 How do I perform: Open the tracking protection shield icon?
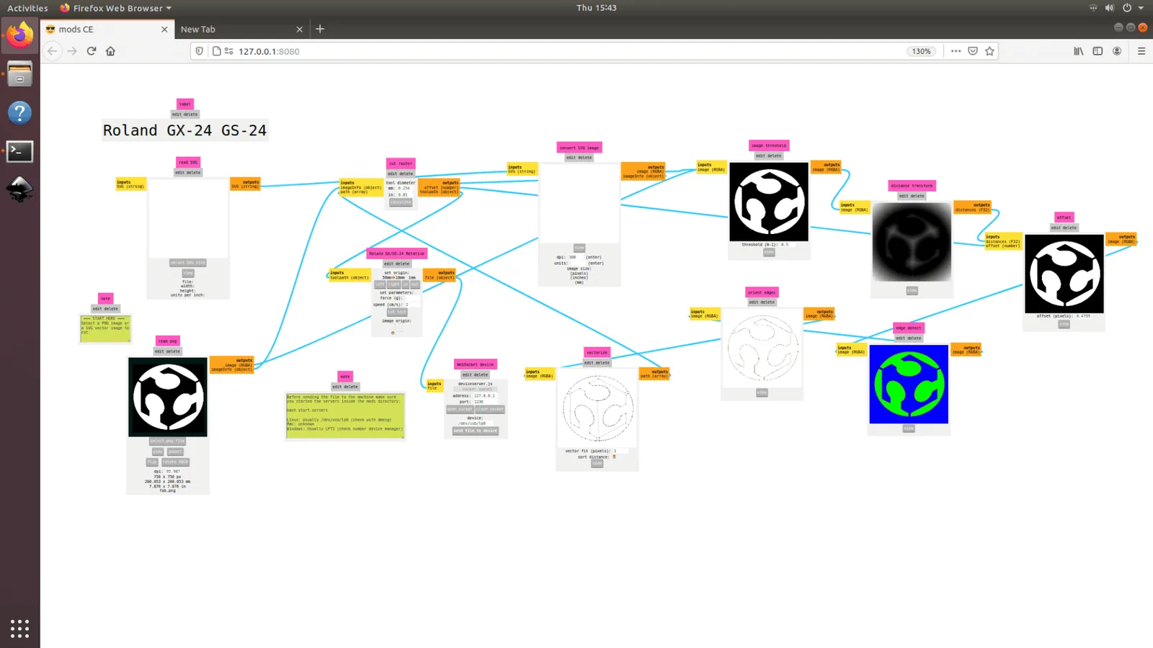[200, 51]
